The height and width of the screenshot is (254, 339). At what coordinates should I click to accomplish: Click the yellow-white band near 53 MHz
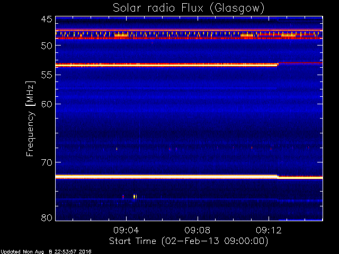(166, 65)
